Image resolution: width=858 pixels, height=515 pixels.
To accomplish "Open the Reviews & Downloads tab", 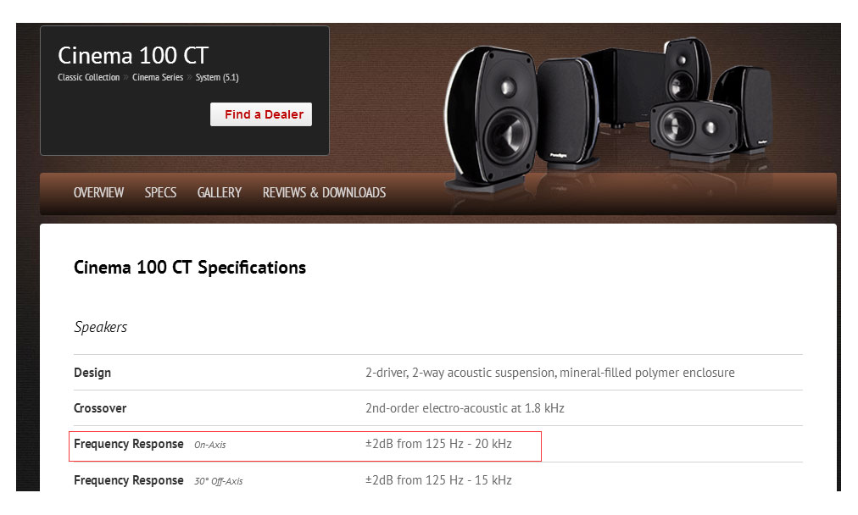I will 324,193.
